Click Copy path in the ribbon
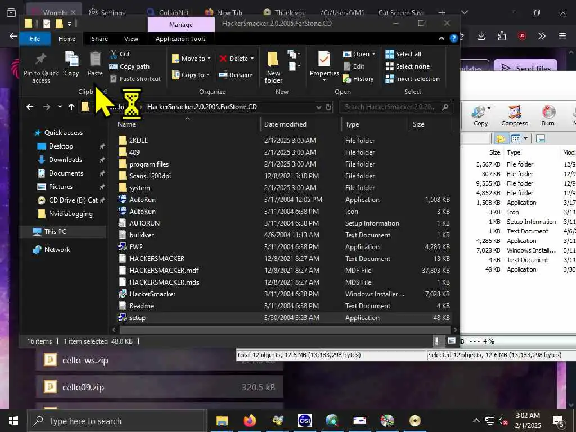The image size is (576, 432). (x=129, y=66)
